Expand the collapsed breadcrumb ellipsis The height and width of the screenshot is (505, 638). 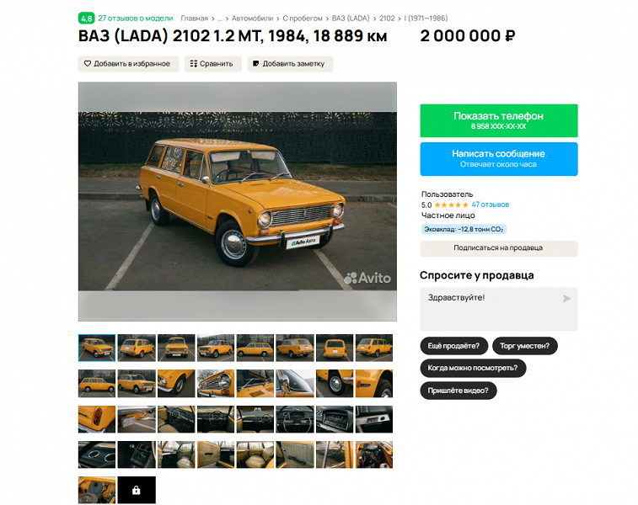tap(220, 19)
